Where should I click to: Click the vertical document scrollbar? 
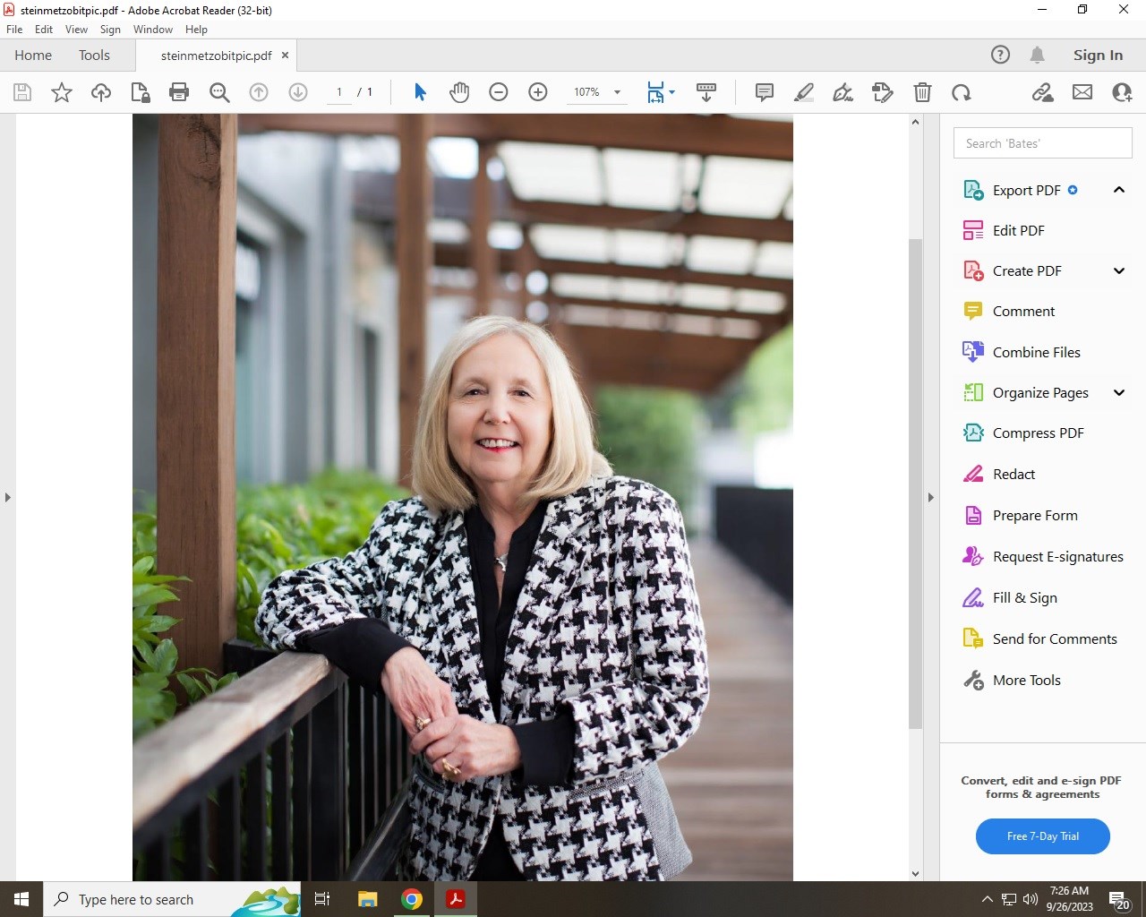[x=915, y=484]
